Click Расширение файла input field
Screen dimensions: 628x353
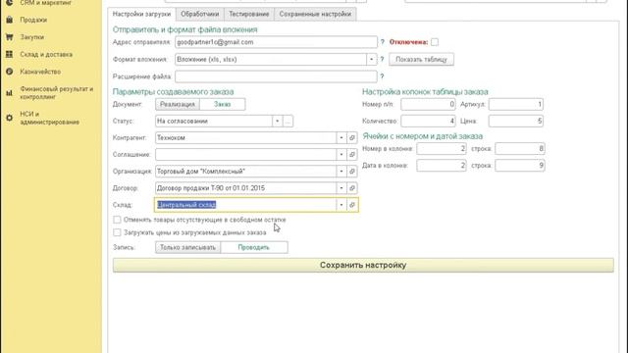(276, 76)
